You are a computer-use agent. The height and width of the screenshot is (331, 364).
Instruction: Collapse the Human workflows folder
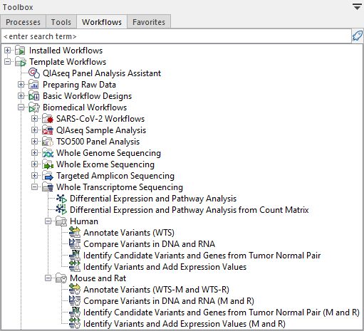48,221
